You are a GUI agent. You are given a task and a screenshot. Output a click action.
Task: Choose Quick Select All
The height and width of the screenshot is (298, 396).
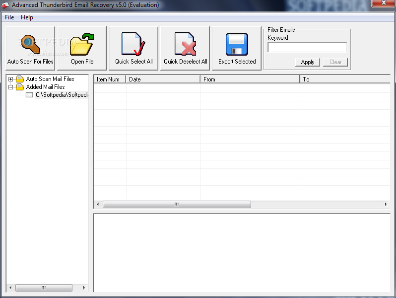(x=133, y=48)
